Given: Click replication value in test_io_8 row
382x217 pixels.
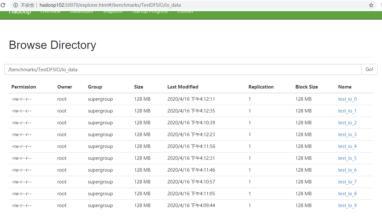Looking at the screenshot, I should coord(250,194).
